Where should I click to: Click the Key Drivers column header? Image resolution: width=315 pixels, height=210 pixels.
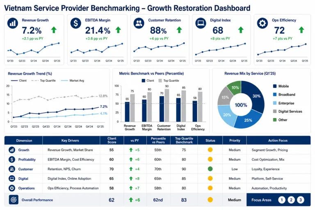(x=70, y=141)
